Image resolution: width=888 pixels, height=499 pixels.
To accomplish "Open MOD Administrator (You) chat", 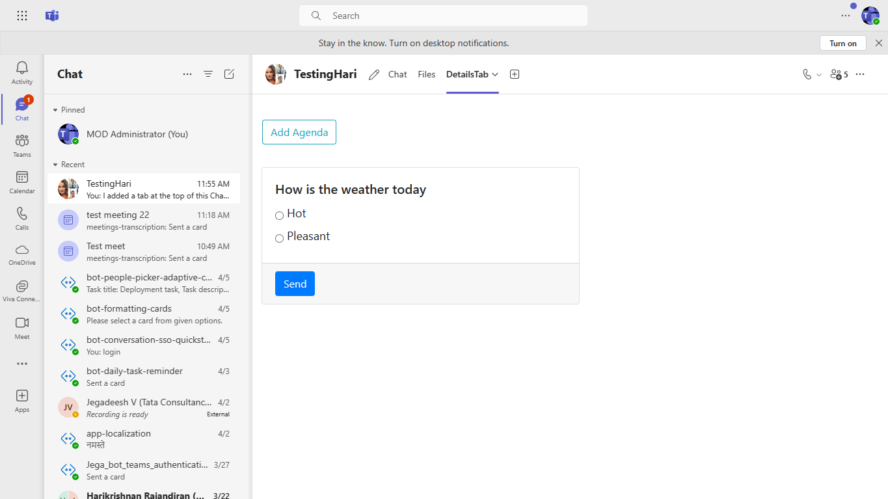I will (x=144, y=134).
